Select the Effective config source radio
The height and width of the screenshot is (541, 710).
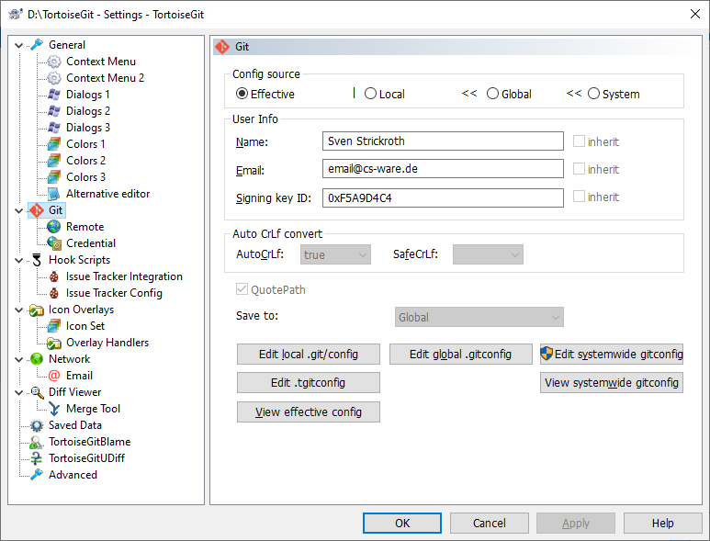click(242, 94)
